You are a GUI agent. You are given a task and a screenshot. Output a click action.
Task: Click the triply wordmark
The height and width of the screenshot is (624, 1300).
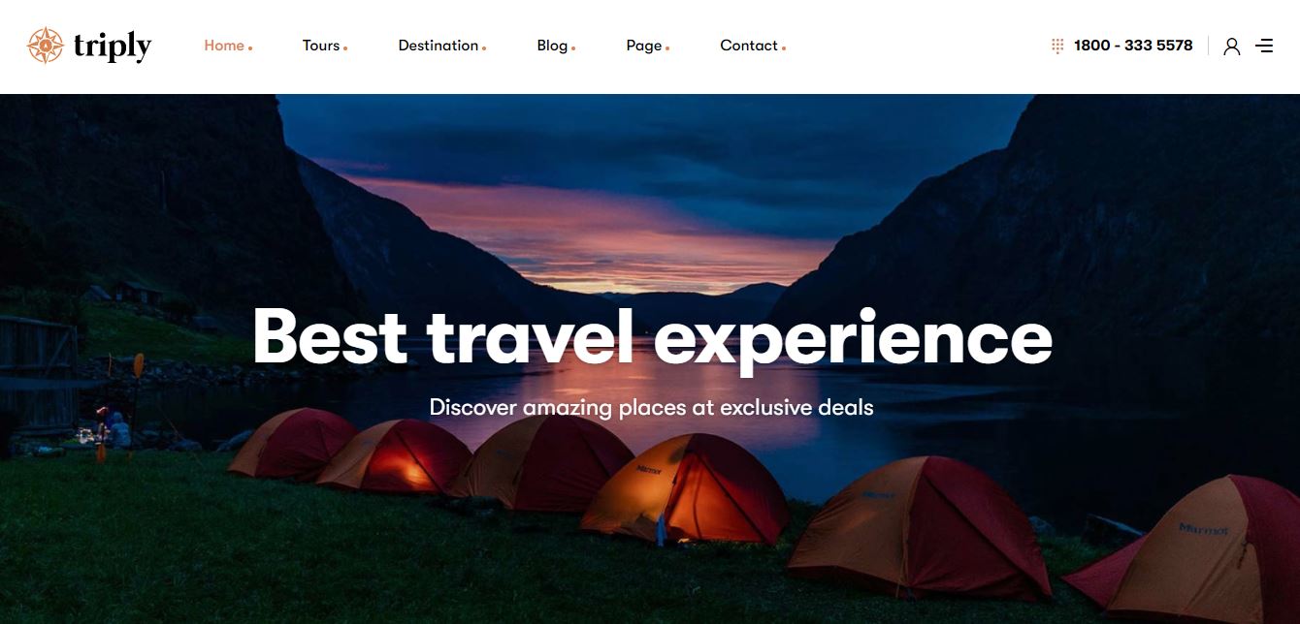(113, 47)
